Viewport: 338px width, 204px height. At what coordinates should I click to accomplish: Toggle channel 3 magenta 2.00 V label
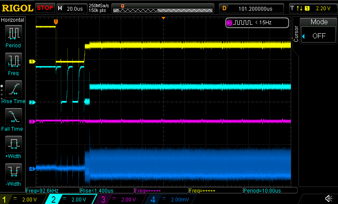coord(120,199)
